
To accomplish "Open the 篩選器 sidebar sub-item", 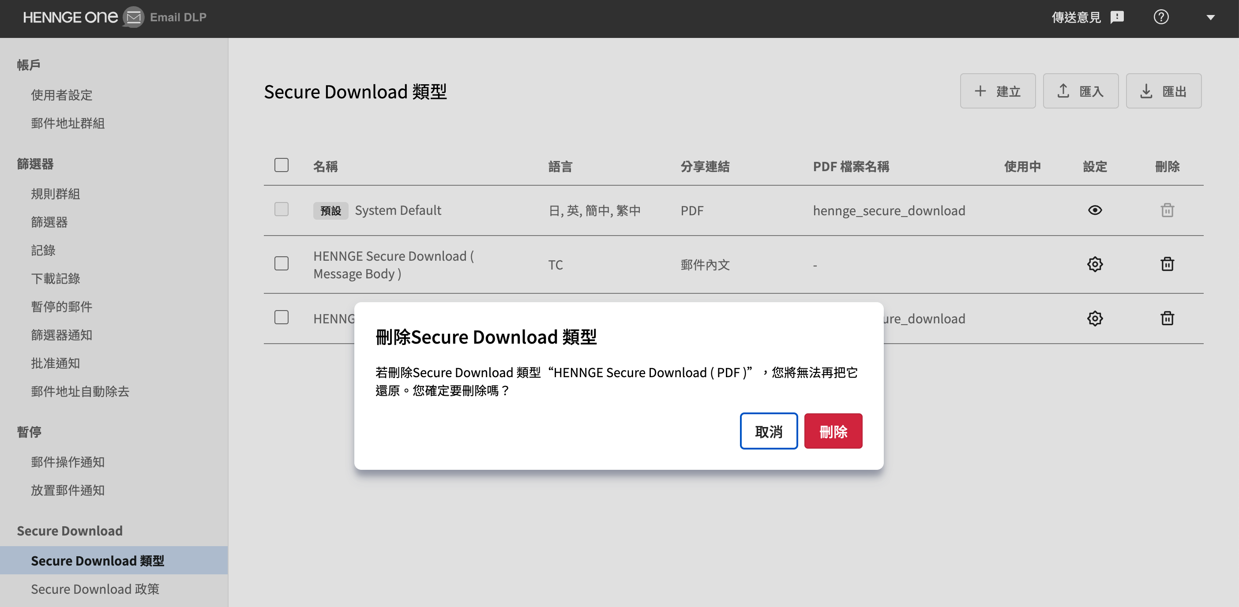I will (49, 222).
